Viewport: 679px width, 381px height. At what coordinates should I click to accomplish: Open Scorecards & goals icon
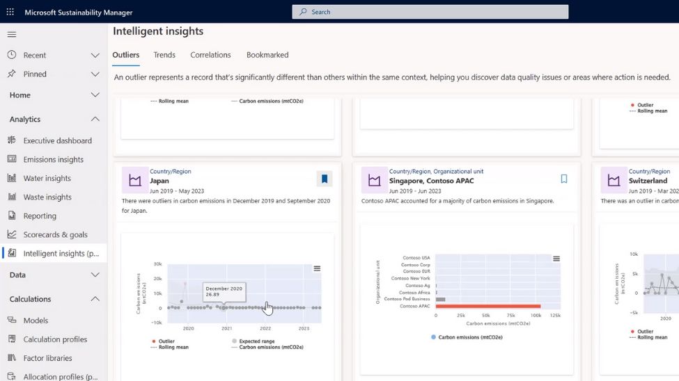12,234
